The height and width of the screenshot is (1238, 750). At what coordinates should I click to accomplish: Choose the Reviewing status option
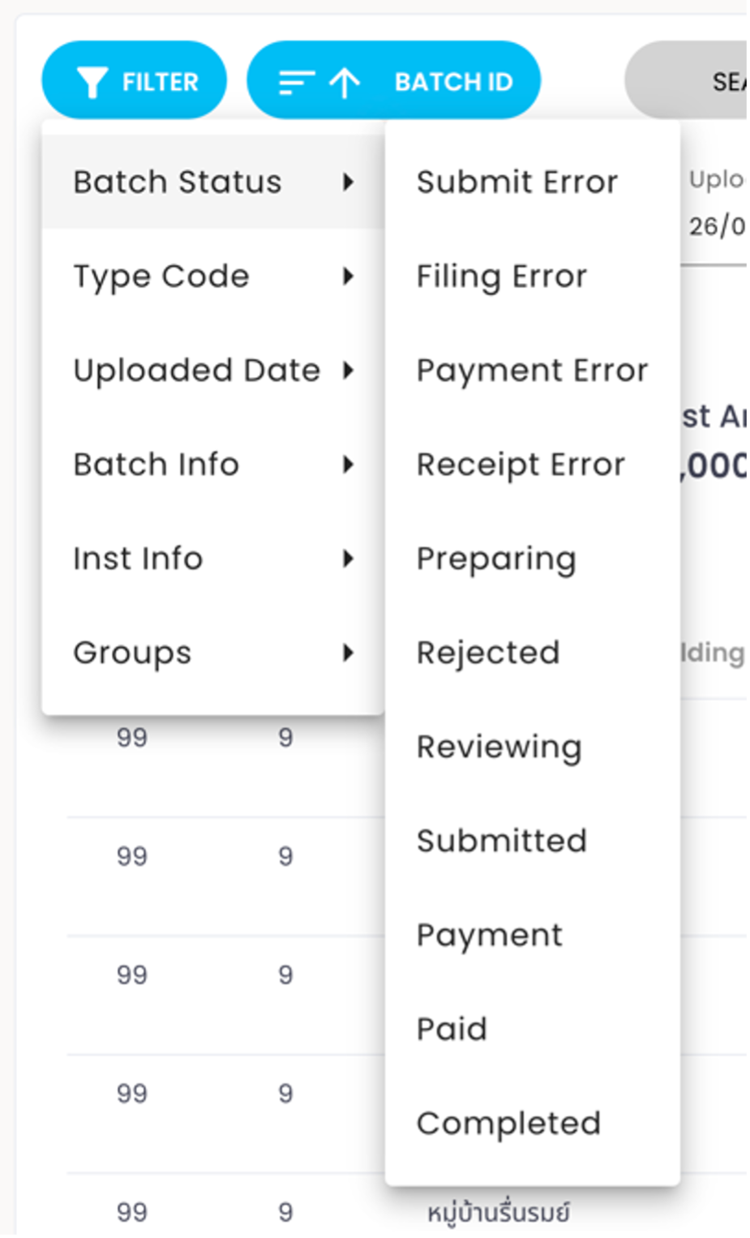[499, 747]
